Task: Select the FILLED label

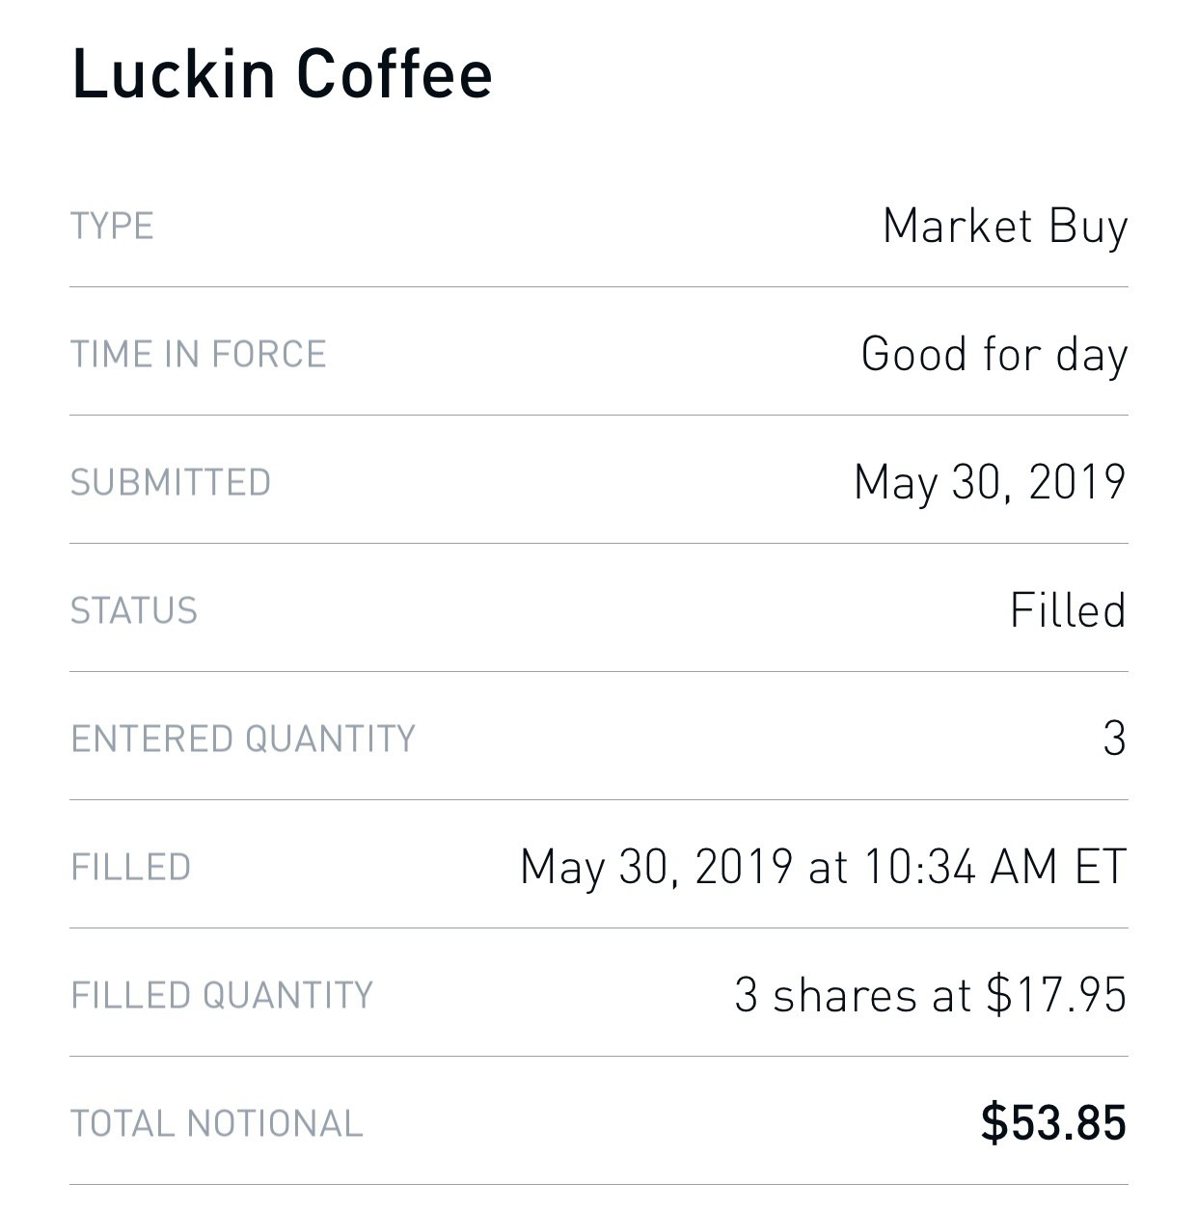Action: point(130,867)
